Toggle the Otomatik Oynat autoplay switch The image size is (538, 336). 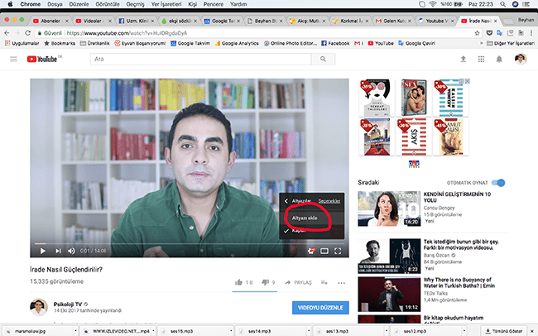[x=499, y=182]
